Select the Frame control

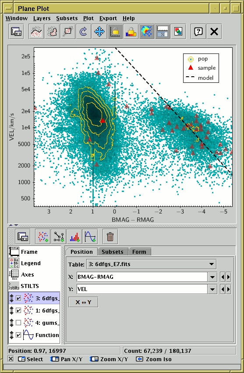point(34,252)
